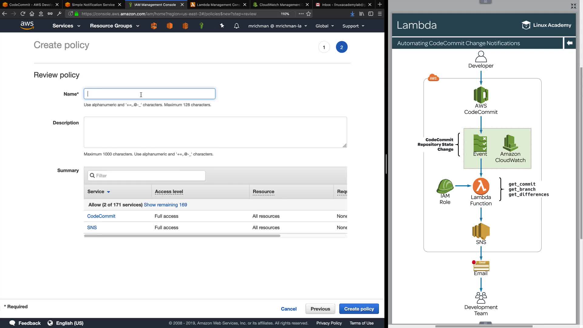Open the Global region dropdown
Viewport: 583px width, 328px height.
325,26
